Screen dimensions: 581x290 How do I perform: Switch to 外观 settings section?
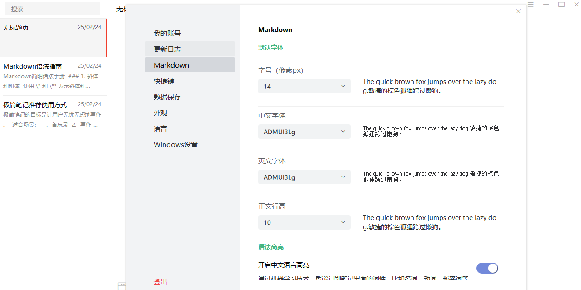pyautogui.click(x=160, y=113)
